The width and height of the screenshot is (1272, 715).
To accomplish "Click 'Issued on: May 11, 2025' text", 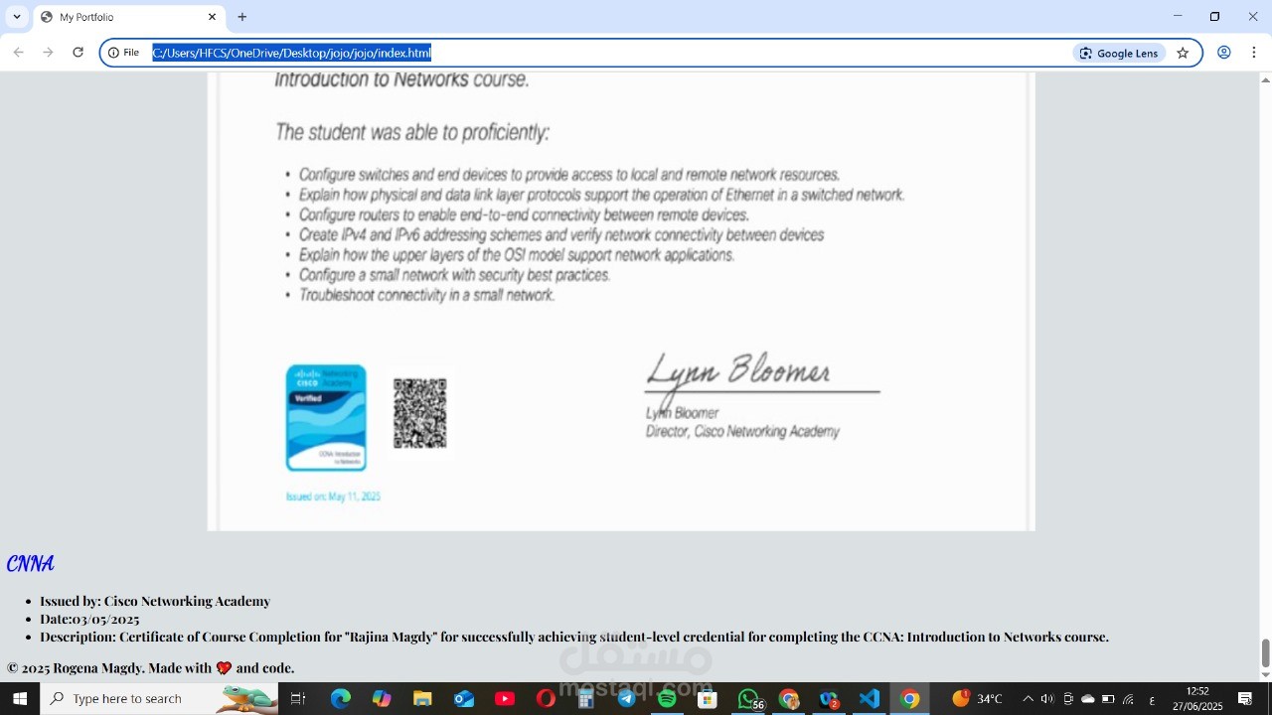I will click(333, 497).
